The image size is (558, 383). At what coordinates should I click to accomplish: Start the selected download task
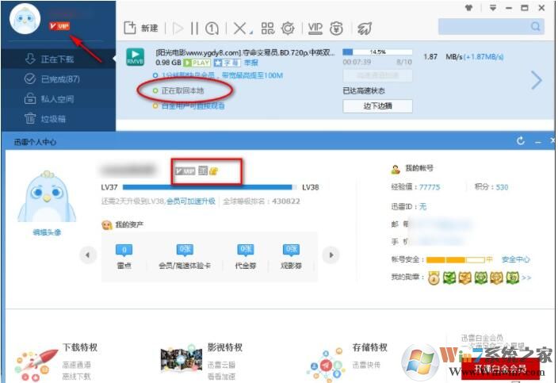(178, 28)
